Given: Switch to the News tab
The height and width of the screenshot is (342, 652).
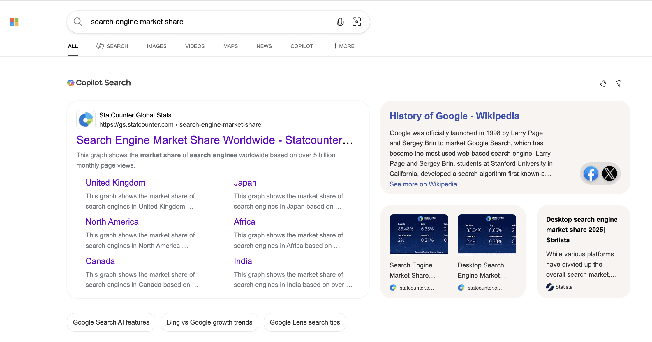Looking at the screenshot, I should click(264, 46).
